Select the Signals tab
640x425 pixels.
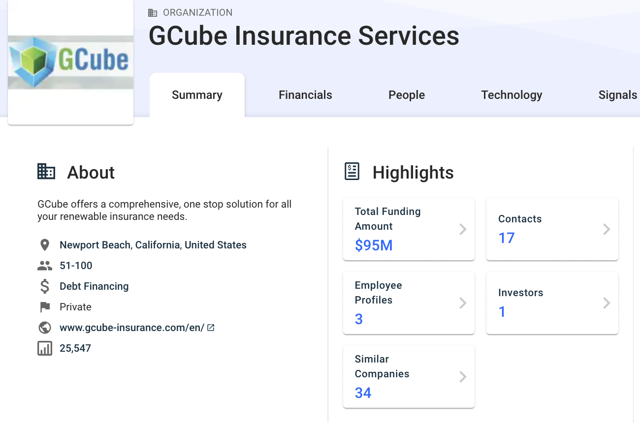(617, 95)
